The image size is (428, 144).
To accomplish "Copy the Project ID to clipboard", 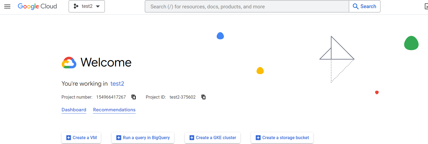I will point(203,97).
